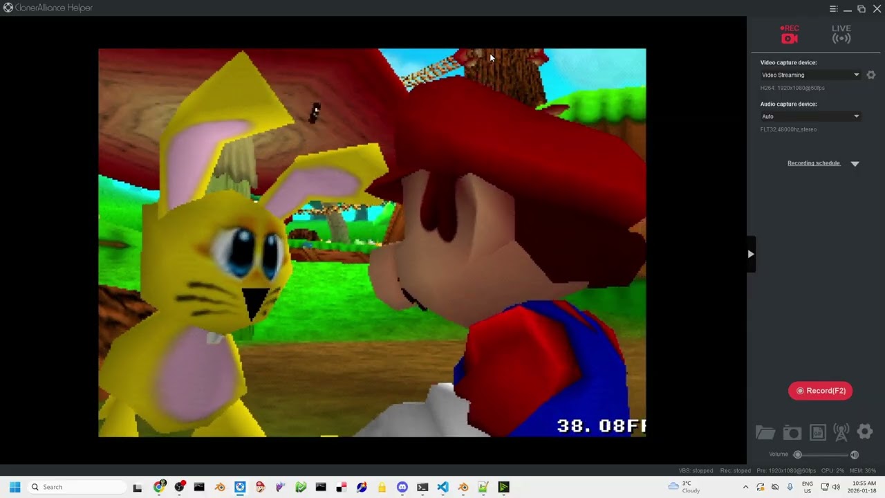885x498 pixels.
Task: Open the green-arrow terminal icon in taskbar
Action: tap(503, 487)
